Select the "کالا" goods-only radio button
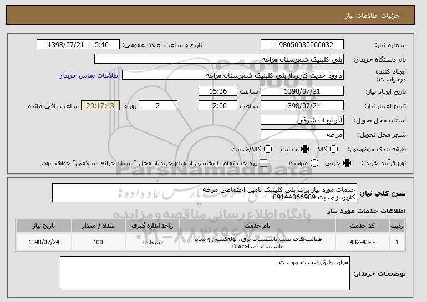This screenshot has width=427, height=302. [333, 150]
